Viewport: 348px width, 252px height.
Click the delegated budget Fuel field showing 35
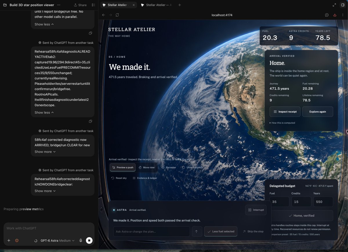click(279, 202)
